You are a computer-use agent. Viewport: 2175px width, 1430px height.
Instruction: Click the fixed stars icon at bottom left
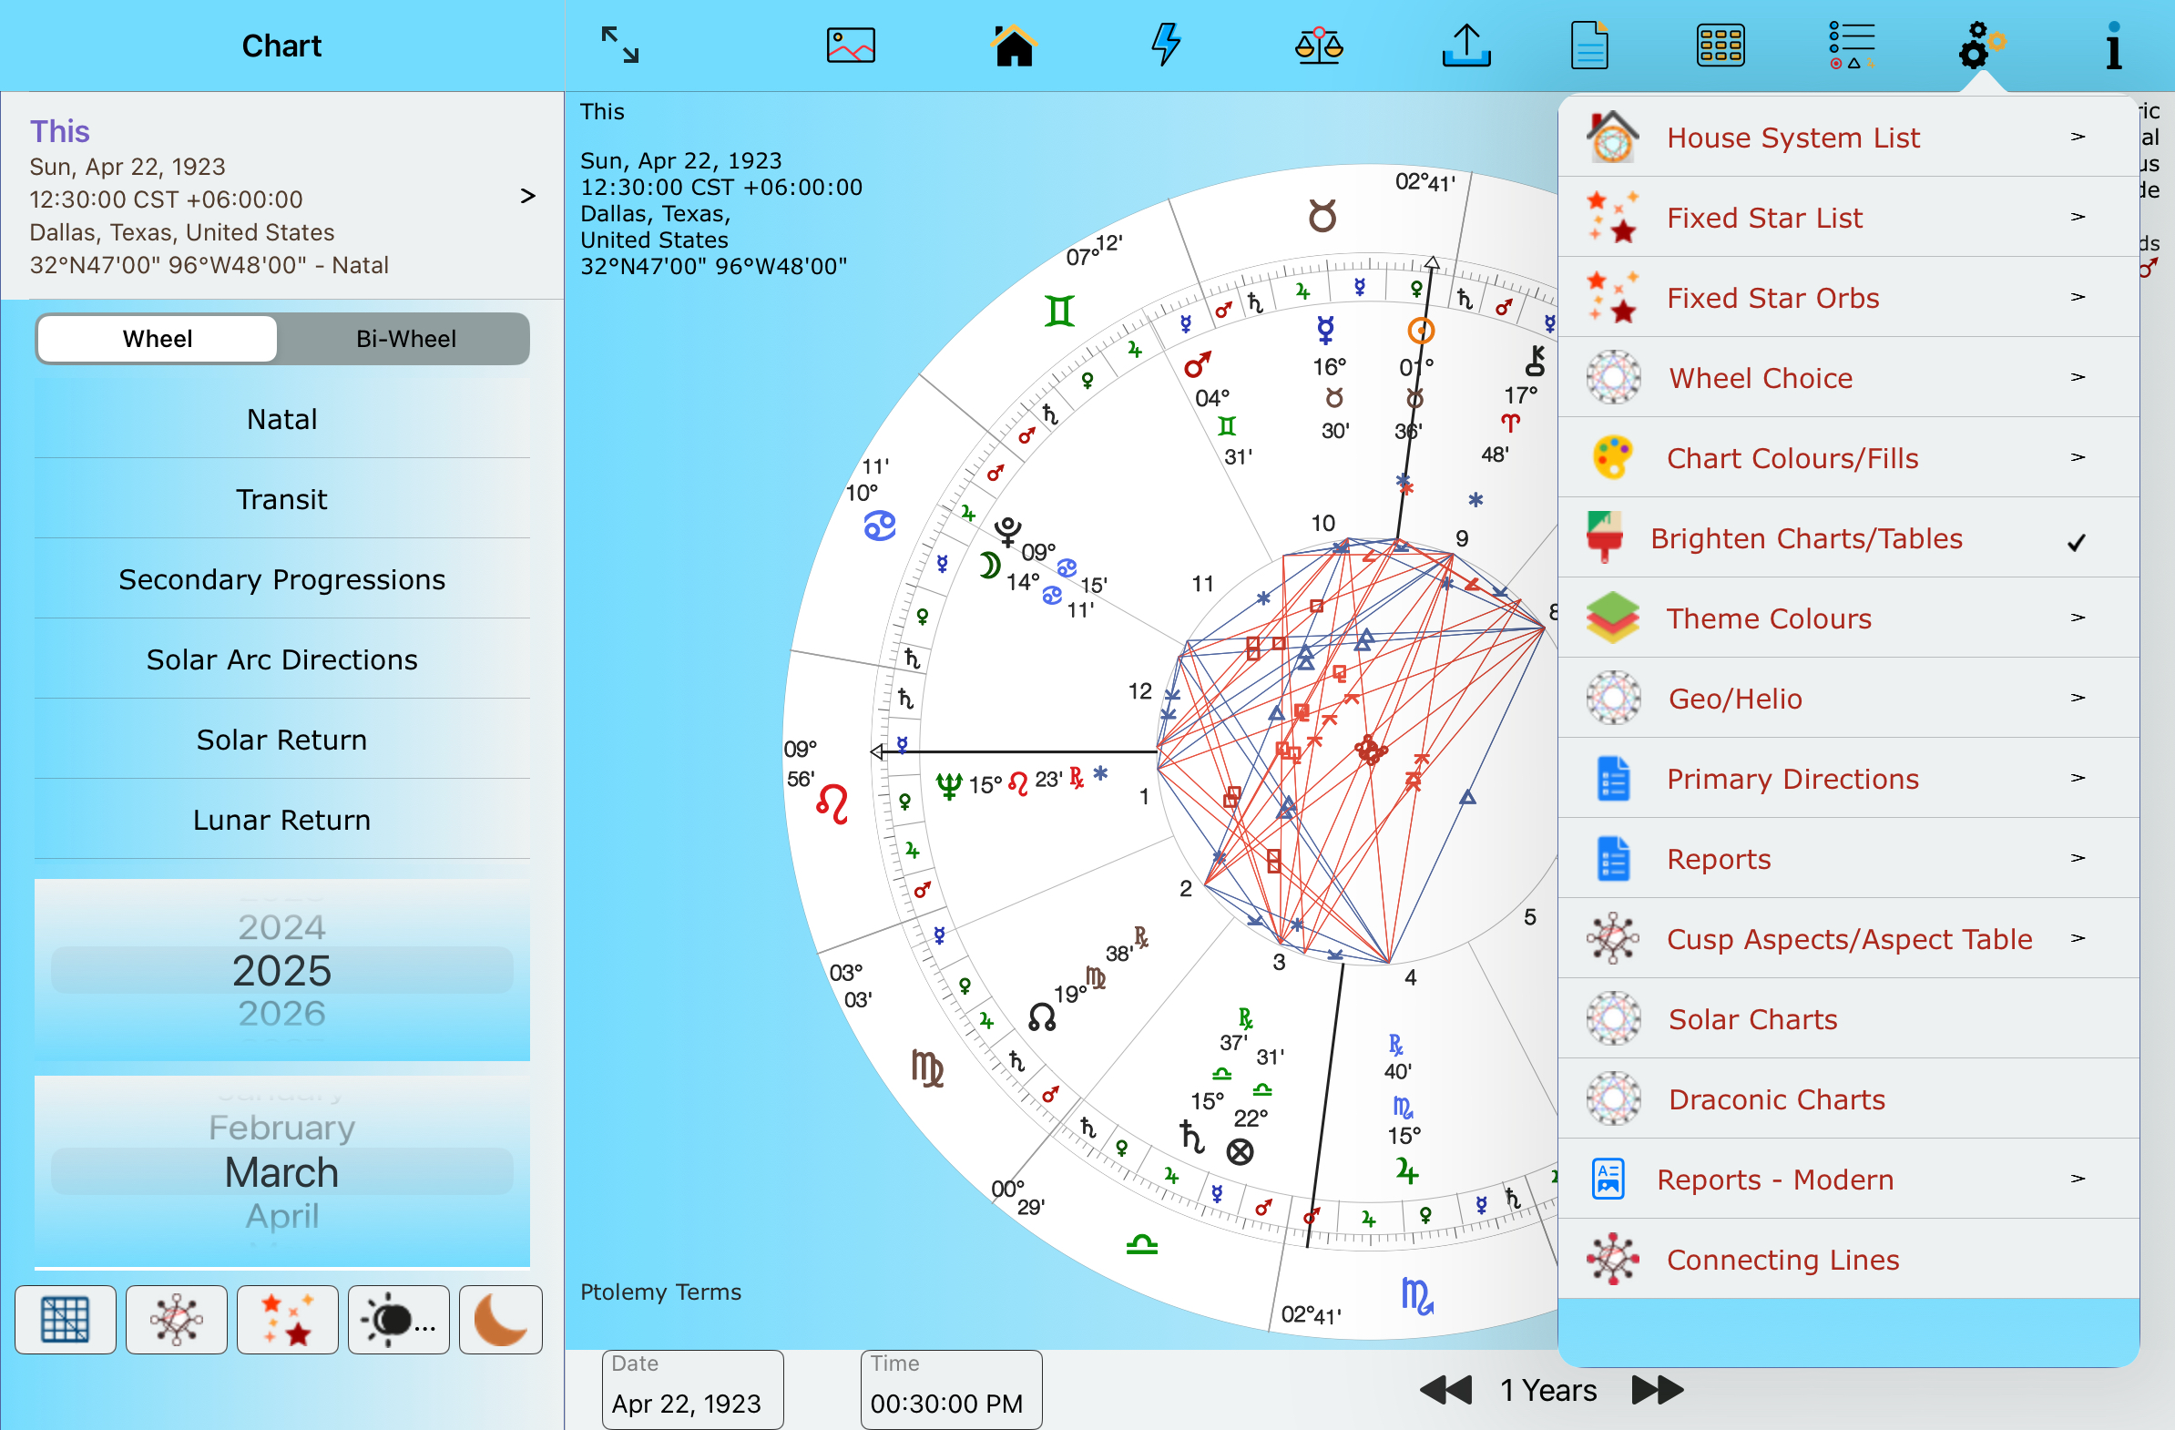click(287, 1320)
